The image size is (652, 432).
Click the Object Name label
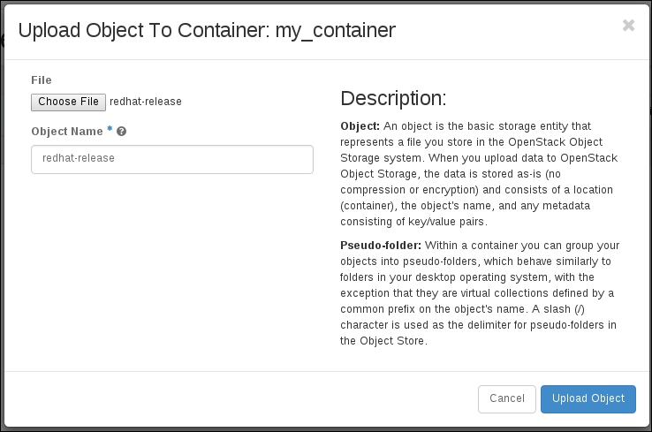(x=66, y=131)
